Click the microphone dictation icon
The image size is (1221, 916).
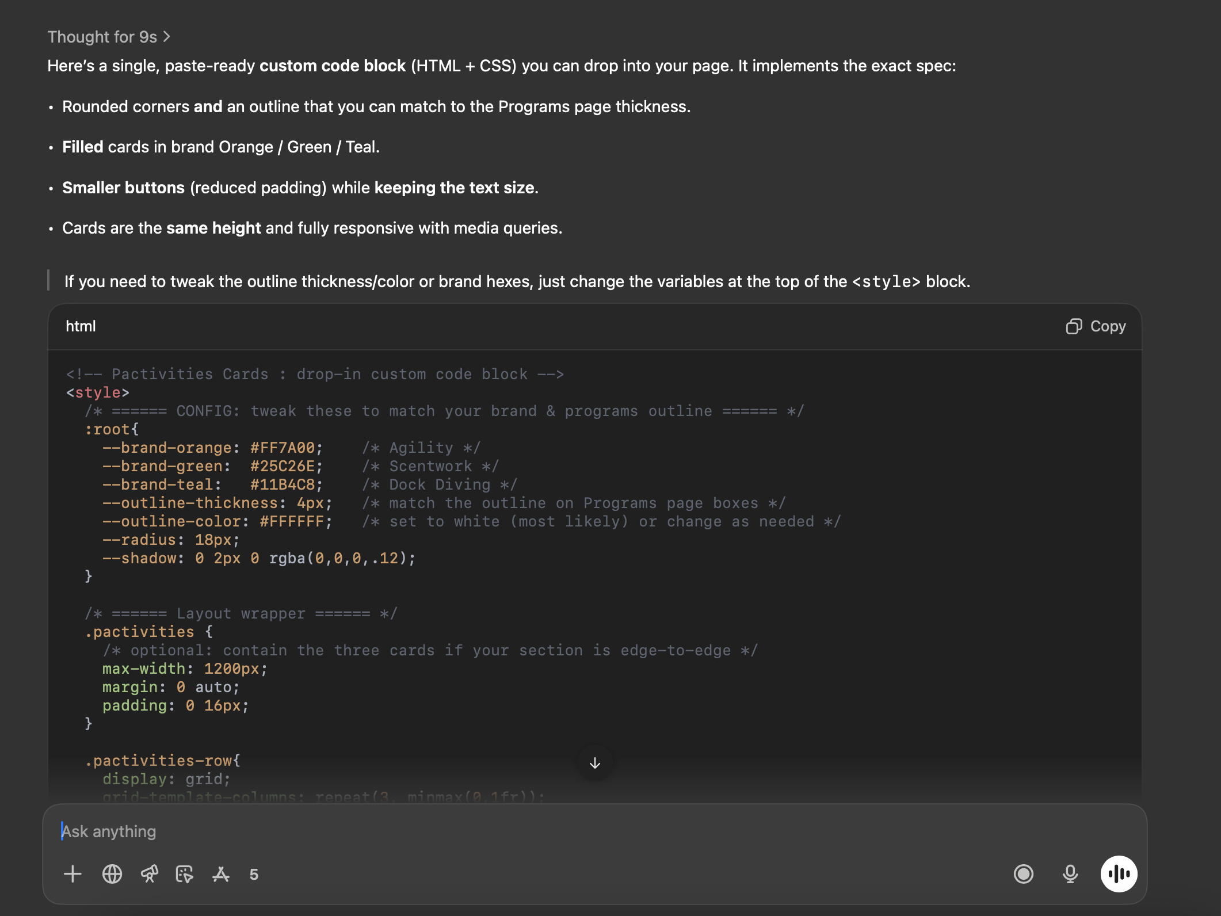1070,874
